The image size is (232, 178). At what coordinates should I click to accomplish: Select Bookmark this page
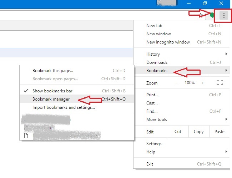53,71
